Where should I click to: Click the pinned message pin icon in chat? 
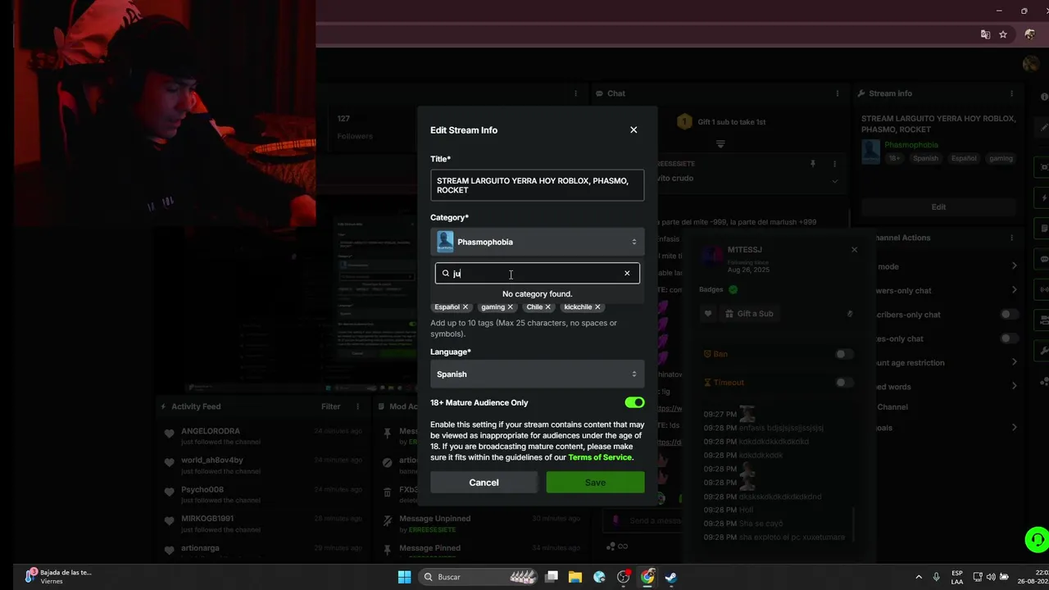coord(813,164)
